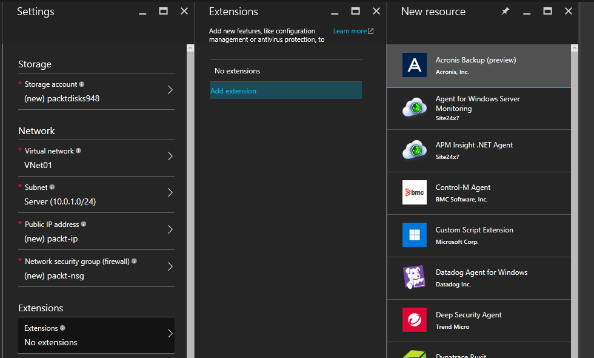
Task: Click the info icon next to Subnet
Action: pos(52,187)
